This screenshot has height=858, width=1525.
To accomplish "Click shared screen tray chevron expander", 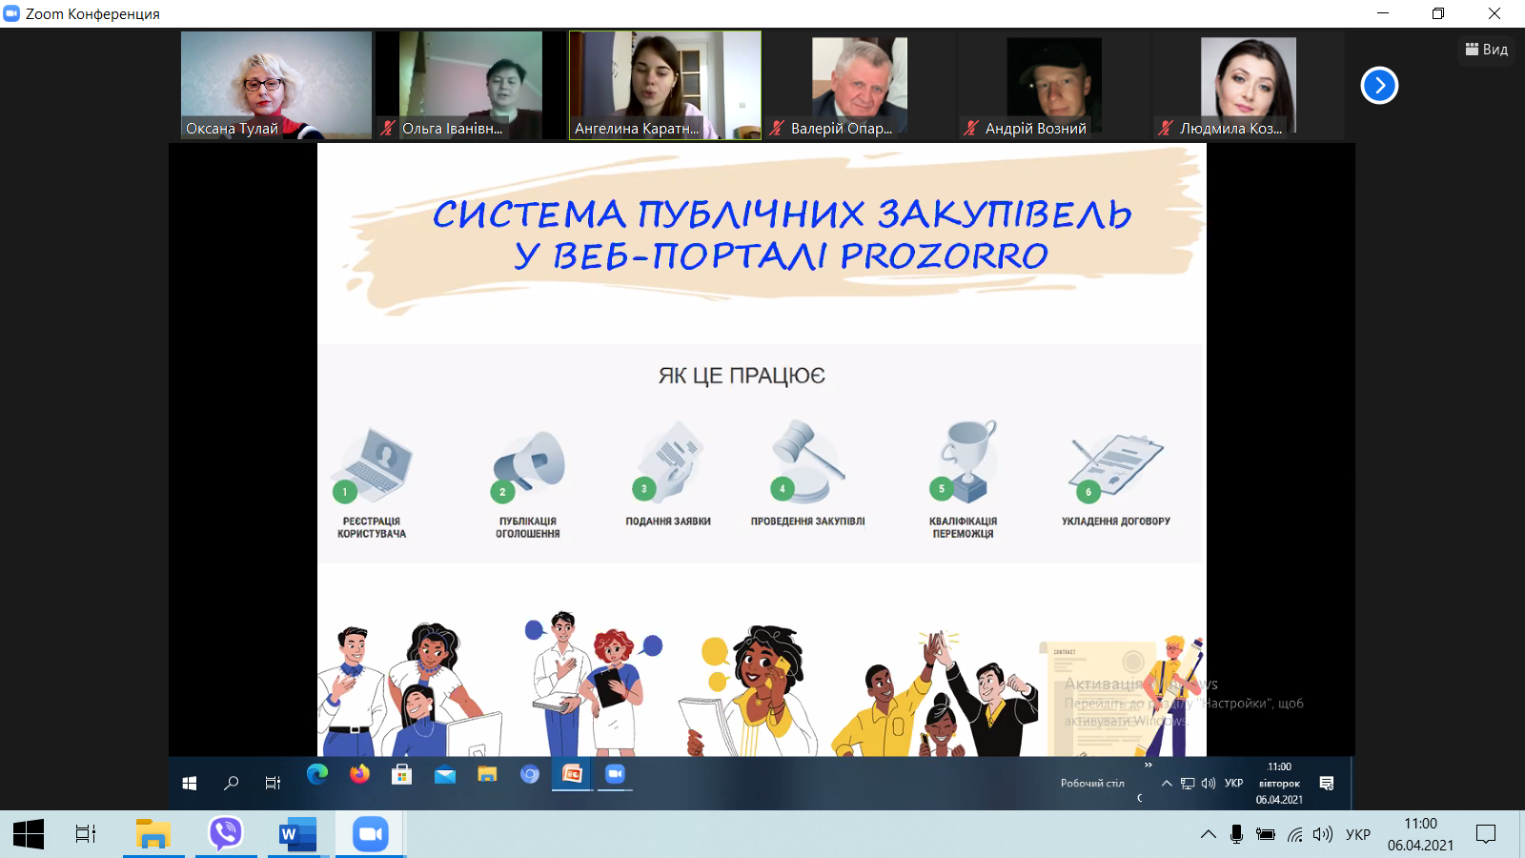I will (1167, 783).
